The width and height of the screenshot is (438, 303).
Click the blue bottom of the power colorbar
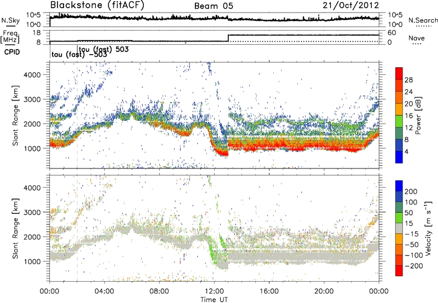pyautogui.click(x=399, y=157)
